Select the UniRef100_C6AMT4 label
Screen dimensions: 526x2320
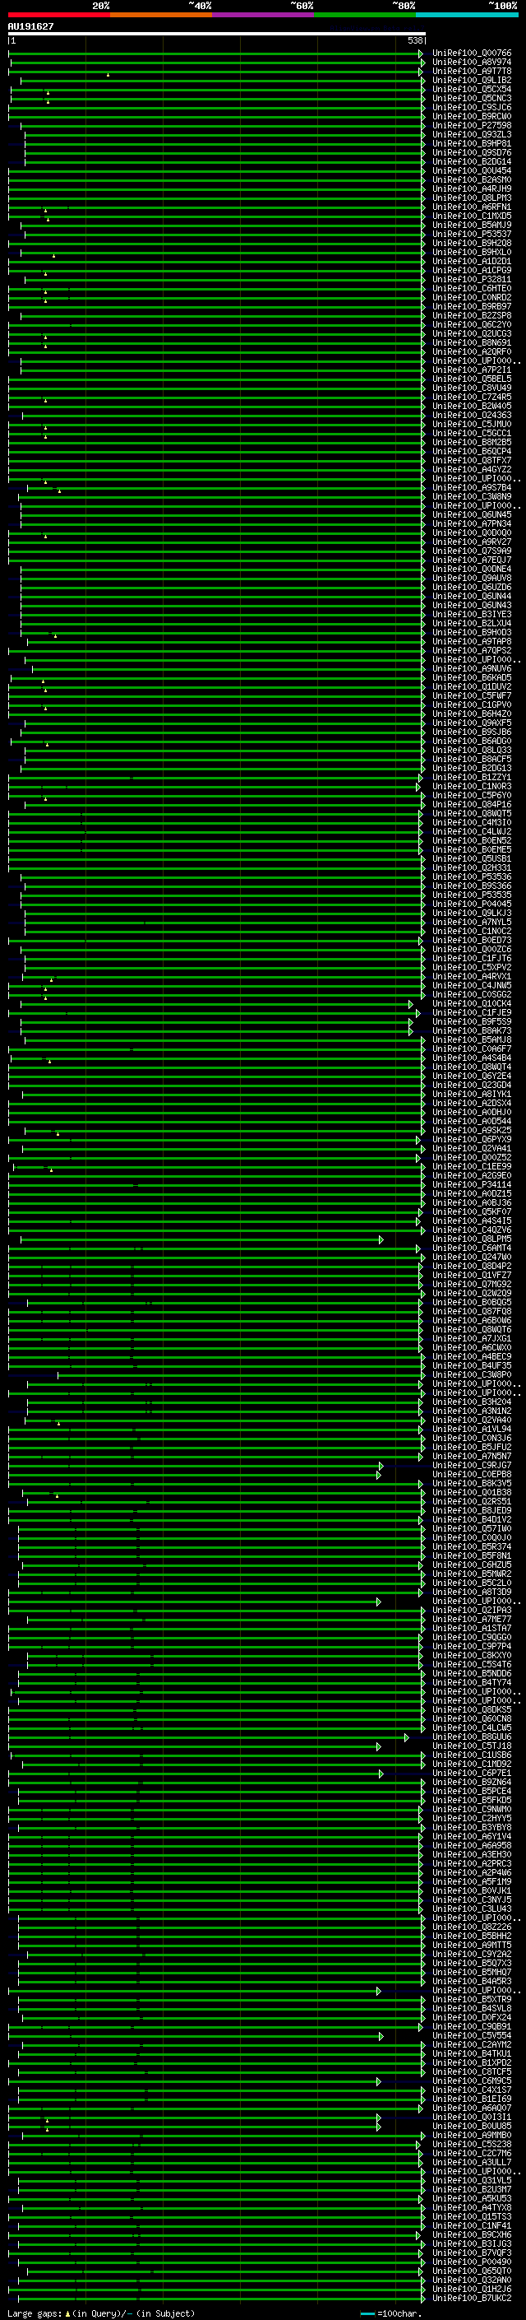click(x=472, y=1248)
